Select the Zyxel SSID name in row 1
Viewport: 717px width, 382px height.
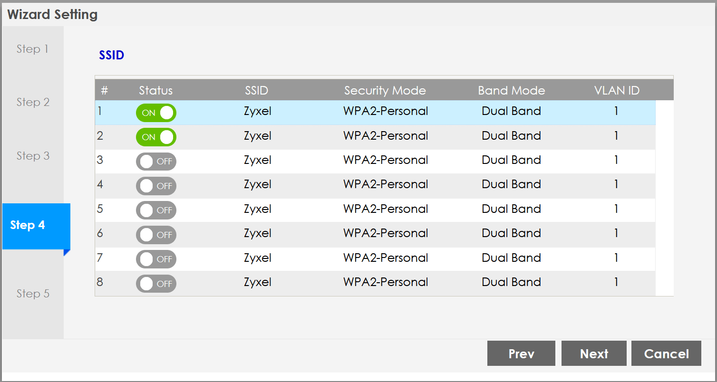point(258,111)
